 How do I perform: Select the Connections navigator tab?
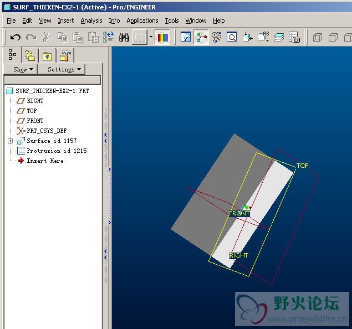pos(65,55)
